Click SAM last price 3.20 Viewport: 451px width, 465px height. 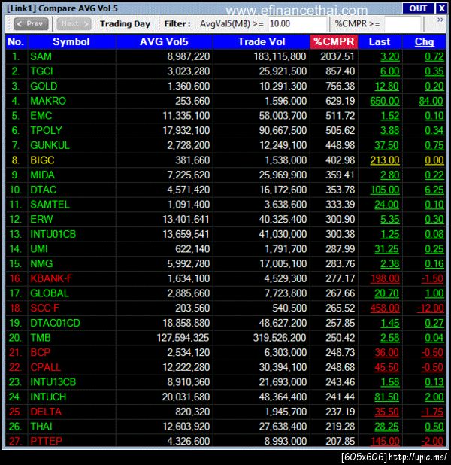[x=389, y=56]
